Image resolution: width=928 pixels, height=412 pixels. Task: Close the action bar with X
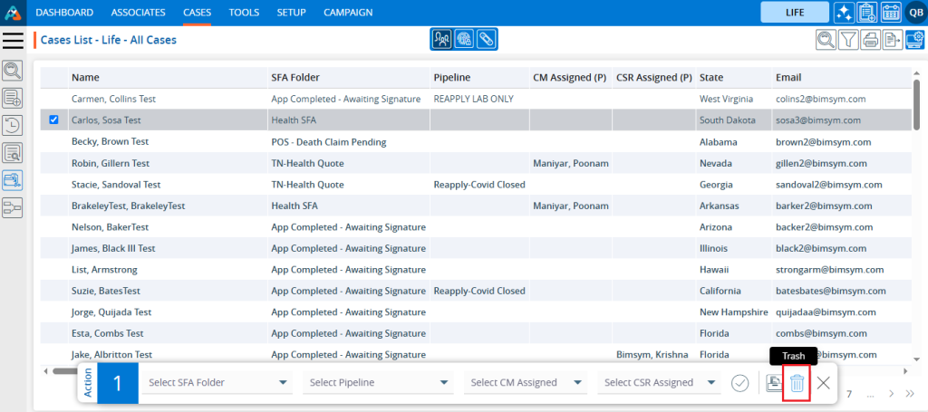click(x=823, y=383)
